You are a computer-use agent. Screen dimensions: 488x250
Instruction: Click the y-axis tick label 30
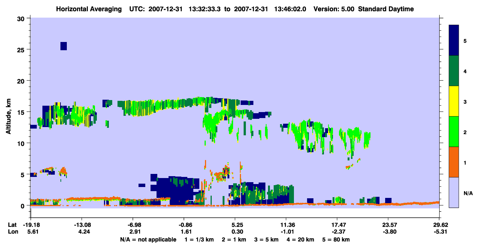click(22, 18)
